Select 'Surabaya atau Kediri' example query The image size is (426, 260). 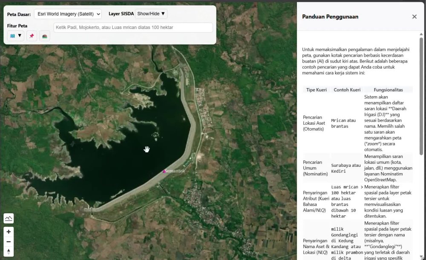(345, 168)
